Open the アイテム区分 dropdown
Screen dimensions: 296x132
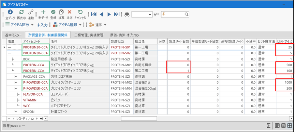tap(19, 25)
